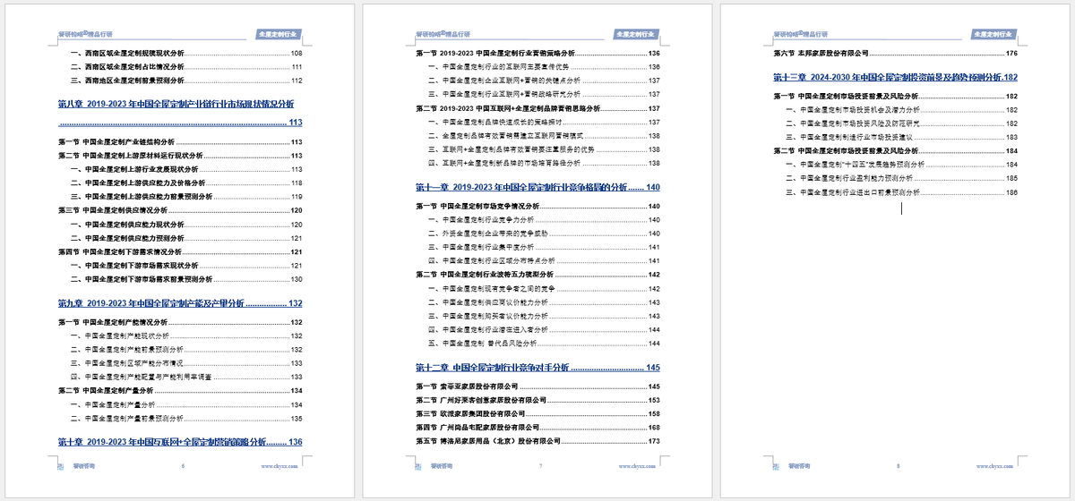1075x501 pixels.
Task: Go to 第一节 索菲亚家居股份有限公司
Action: click(x=538, y=386)
